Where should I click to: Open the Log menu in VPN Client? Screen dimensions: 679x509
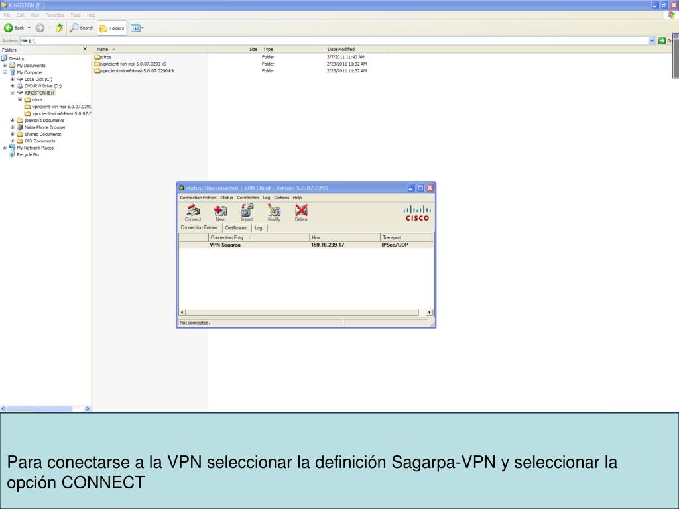pyautogui.click(x=267, y=198)
